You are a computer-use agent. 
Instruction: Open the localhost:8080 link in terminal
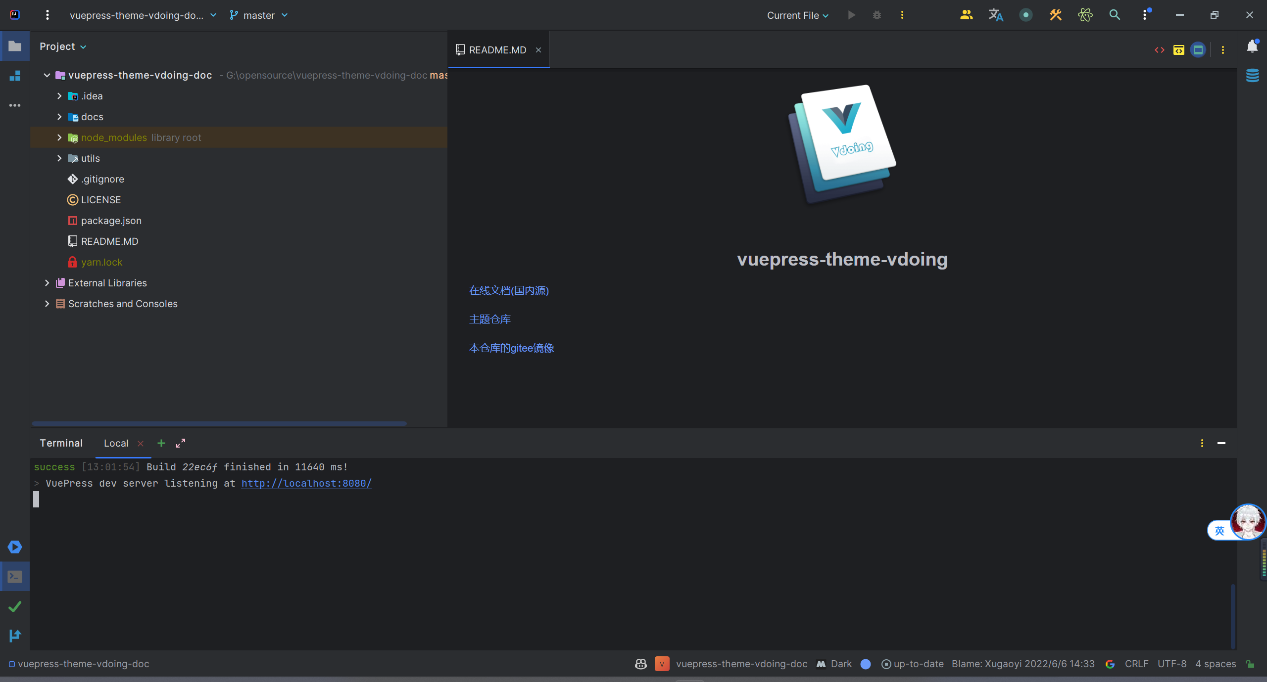pos(306,484)
